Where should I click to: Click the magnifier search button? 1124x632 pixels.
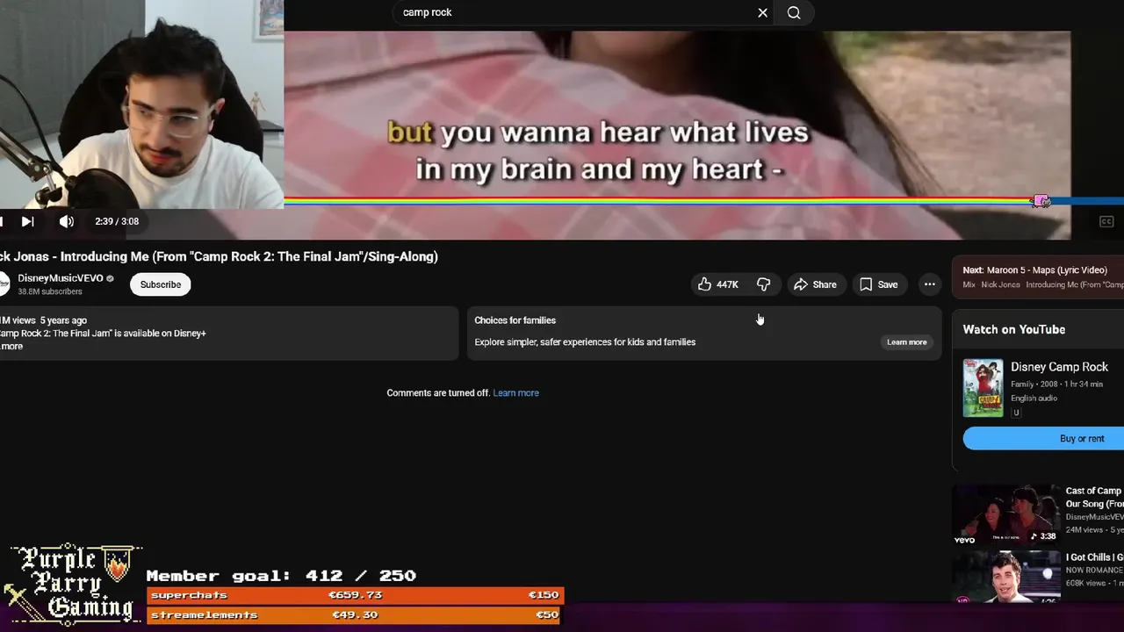(x=794, y=12)
